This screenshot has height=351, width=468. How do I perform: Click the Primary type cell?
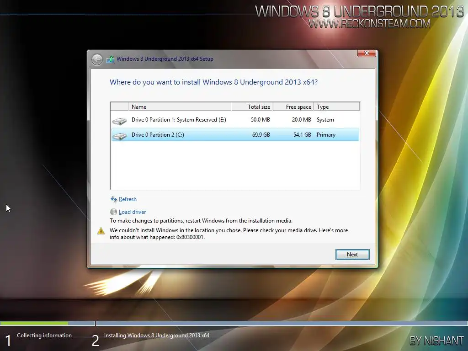[326, 135]
